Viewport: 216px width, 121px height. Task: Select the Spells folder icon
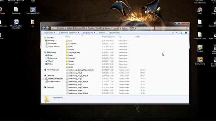[x=67, y=67]
